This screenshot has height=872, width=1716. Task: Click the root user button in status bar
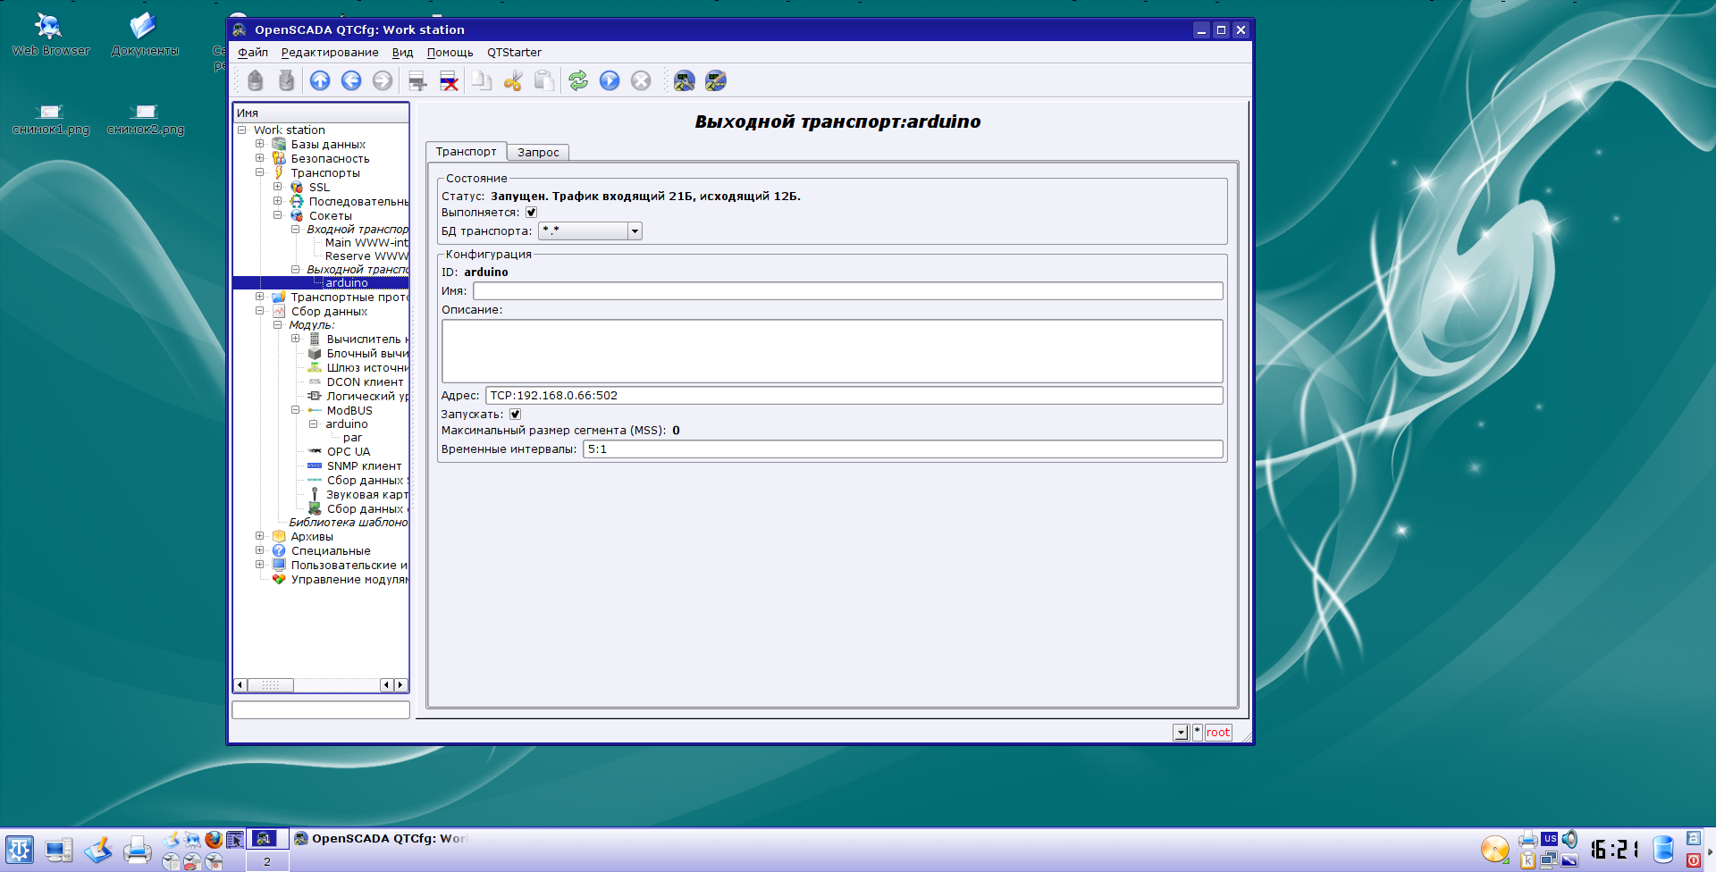1217,733
